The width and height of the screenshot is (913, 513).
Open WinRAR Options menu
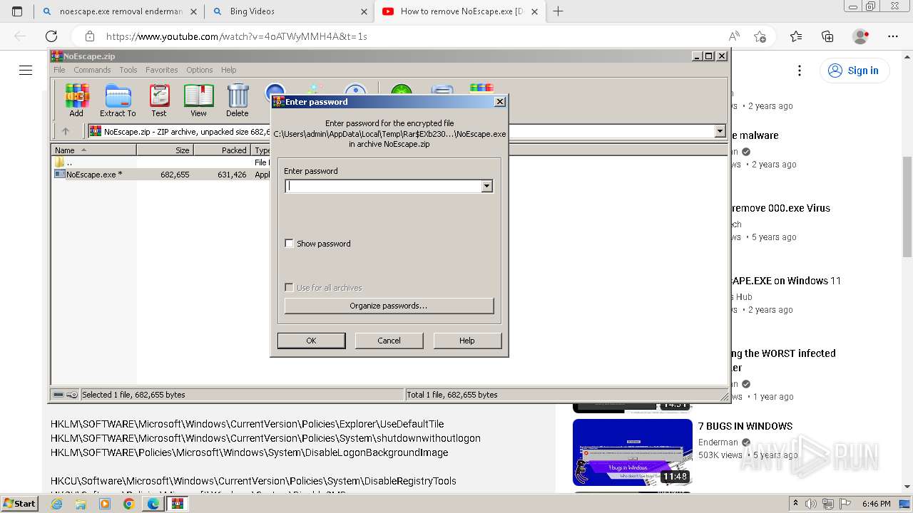click(x=200, y=70)
